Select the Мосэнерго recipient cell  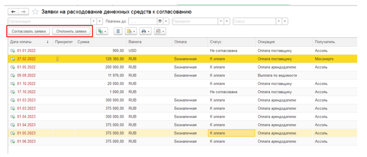(x=335, y=59)
